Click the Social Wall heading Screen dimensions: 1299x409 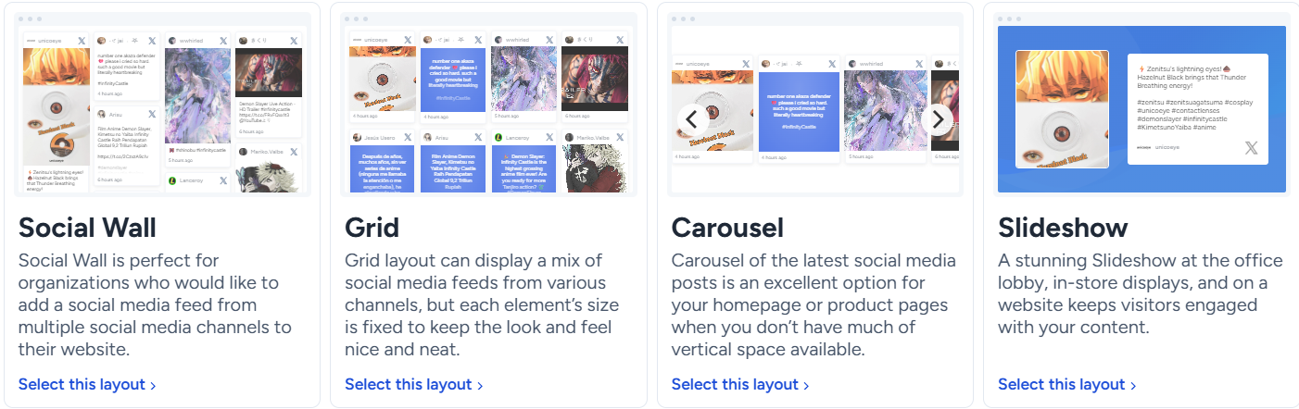(87, 228)
